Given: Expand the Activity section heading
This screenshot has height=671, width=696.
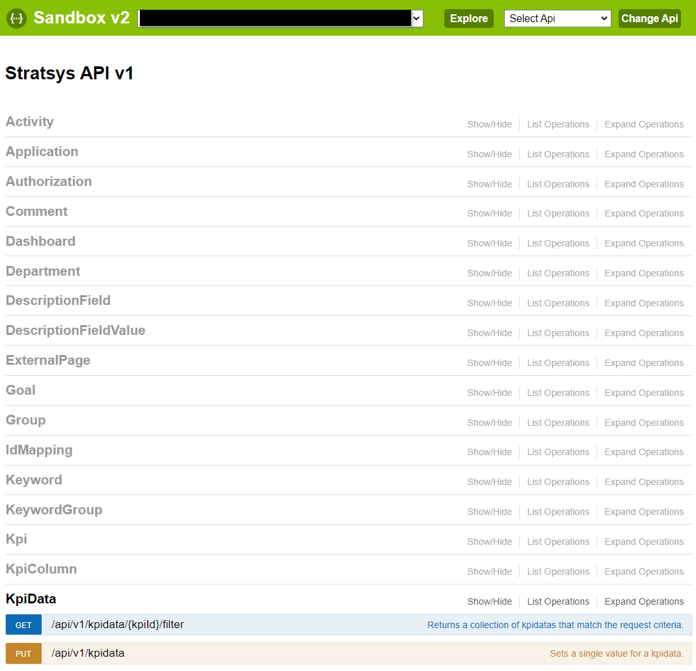Looking at the screenshot, I should click(x=30, y=122).
